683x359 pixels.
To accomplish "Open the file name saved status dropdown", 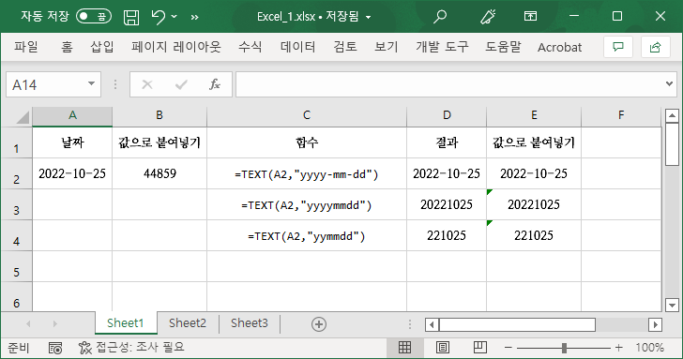I will tap(368, 18).
